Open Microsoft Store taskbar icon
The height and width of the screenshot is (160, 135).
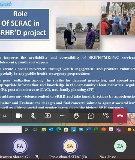66,130
